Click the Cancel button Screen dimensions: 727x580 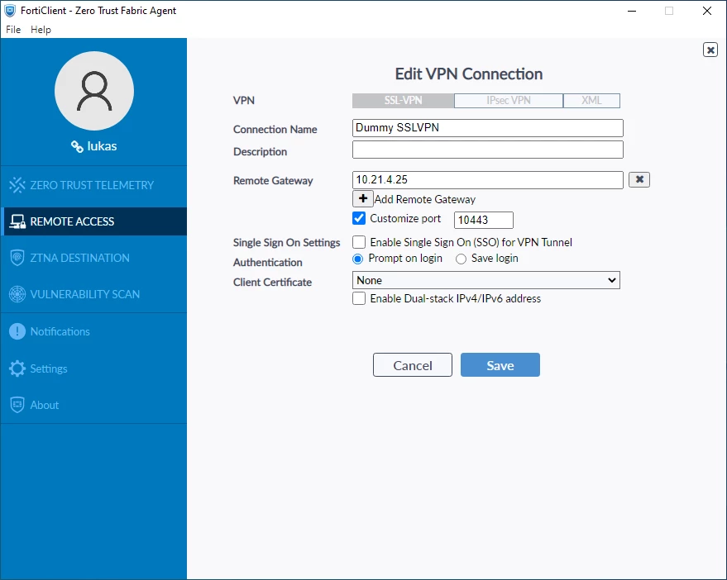point(413,365)
